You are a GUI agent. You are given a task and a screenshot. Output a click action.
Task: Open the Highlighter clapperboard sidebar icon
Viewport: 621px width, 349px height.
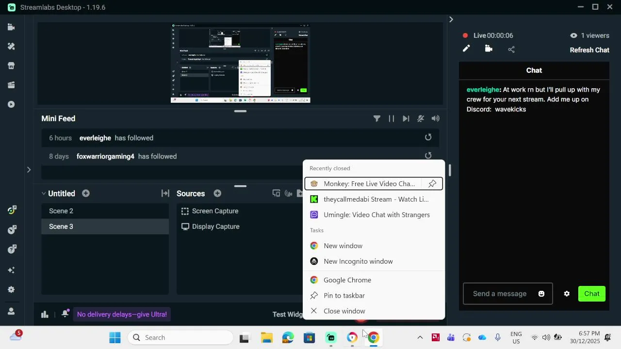pos(11,85)
